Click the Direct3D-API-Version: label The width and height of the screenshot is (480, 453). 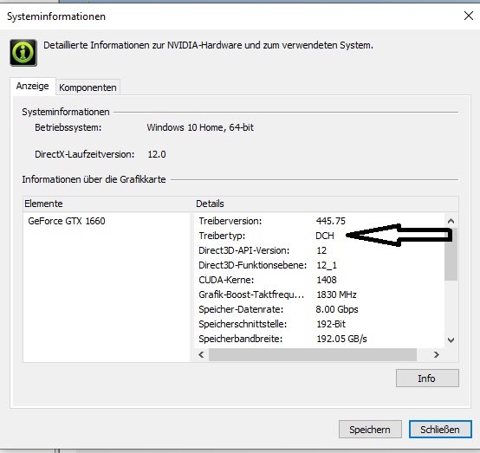[x=244, y=250]
